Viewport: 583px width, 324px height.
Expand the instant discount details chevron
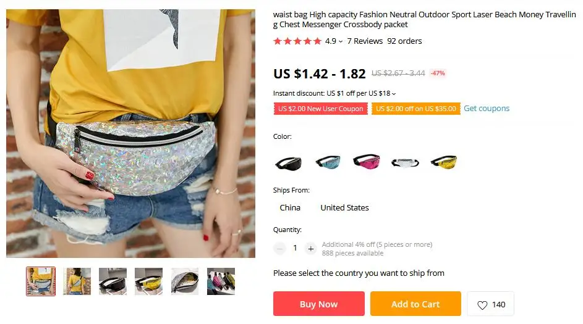click(394, 94)
